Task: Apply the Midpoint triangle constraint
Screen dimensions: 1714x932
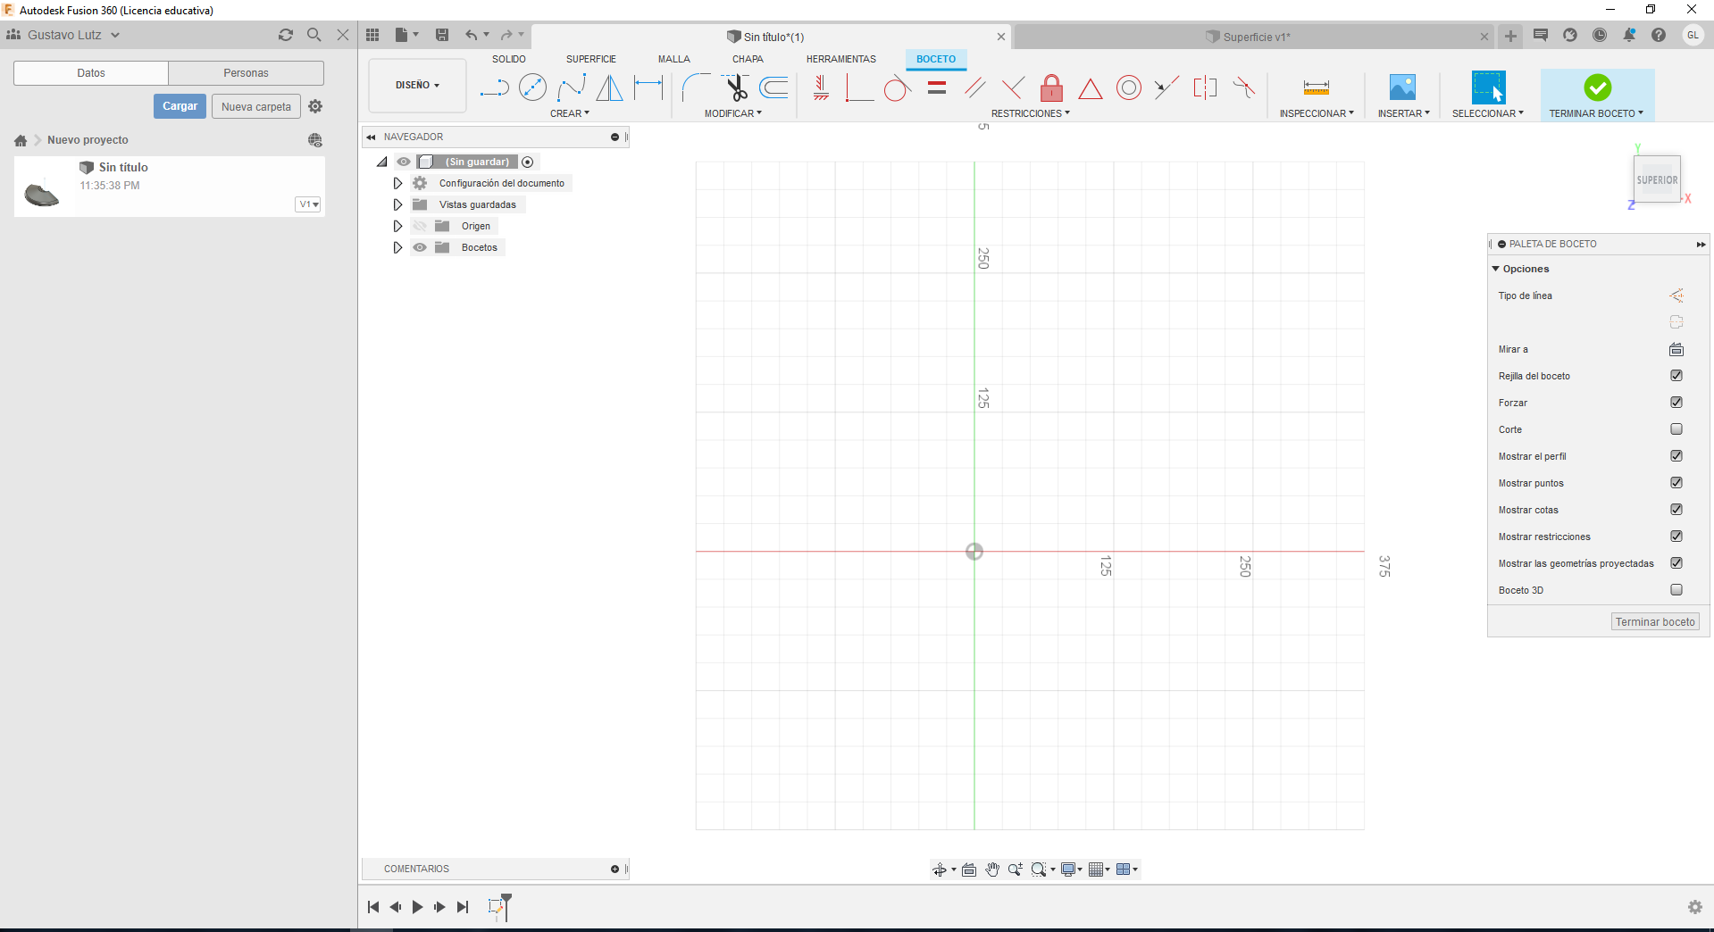Action: click(x=1091, y=88)
